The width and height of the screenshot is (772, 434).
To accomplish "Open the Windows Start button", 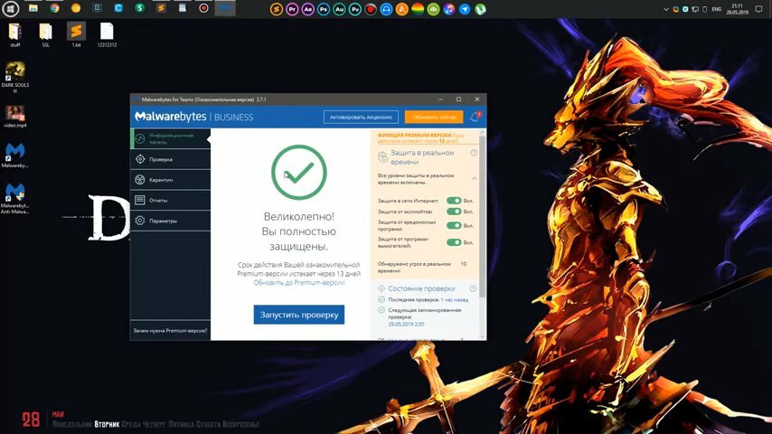I will 10,8.
